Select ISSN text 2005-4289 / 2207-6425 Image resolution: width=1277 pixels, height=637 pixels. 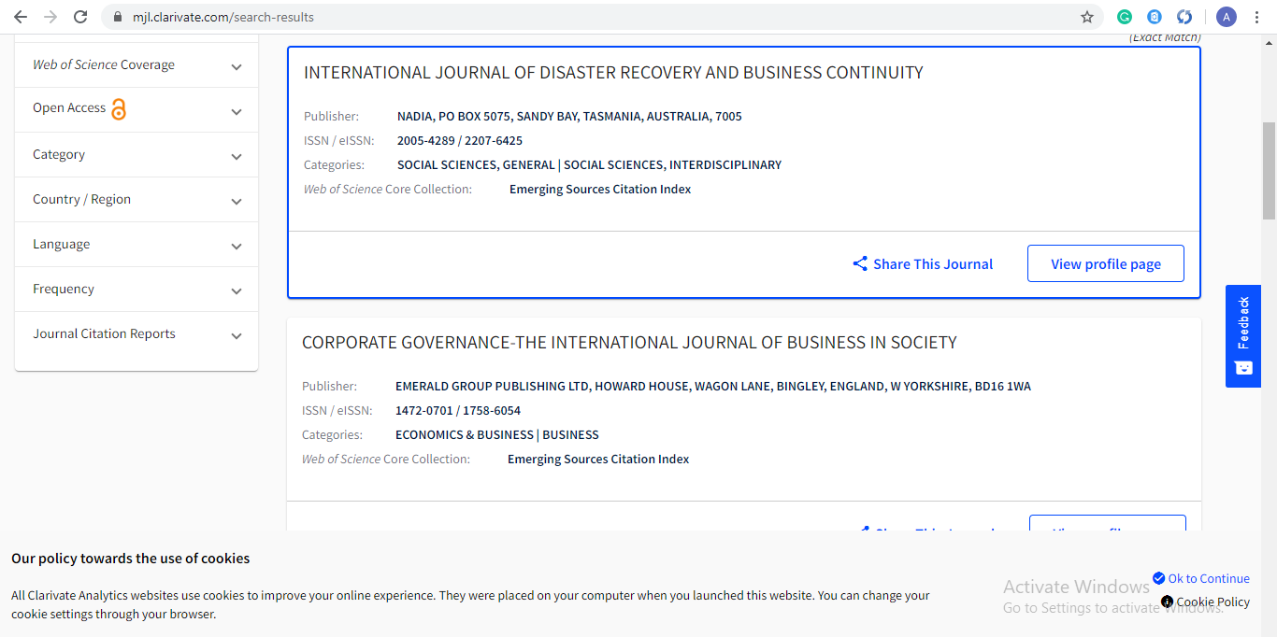tap(460, 140)
